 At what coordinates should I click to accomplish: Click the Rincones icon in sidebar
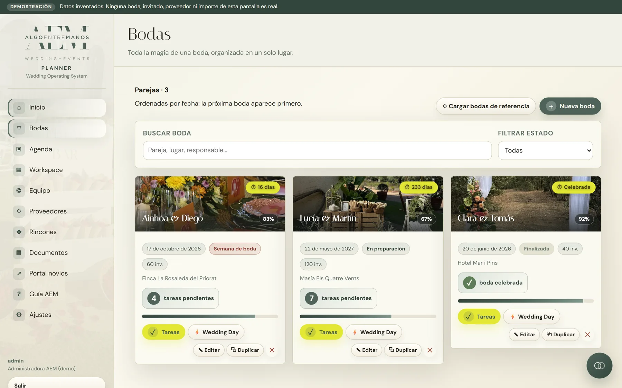click(x=19, y=232)
